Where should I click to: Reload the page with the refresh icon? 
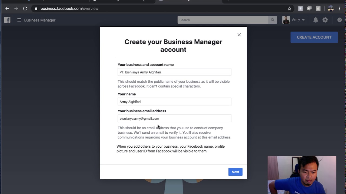(25, 9)
